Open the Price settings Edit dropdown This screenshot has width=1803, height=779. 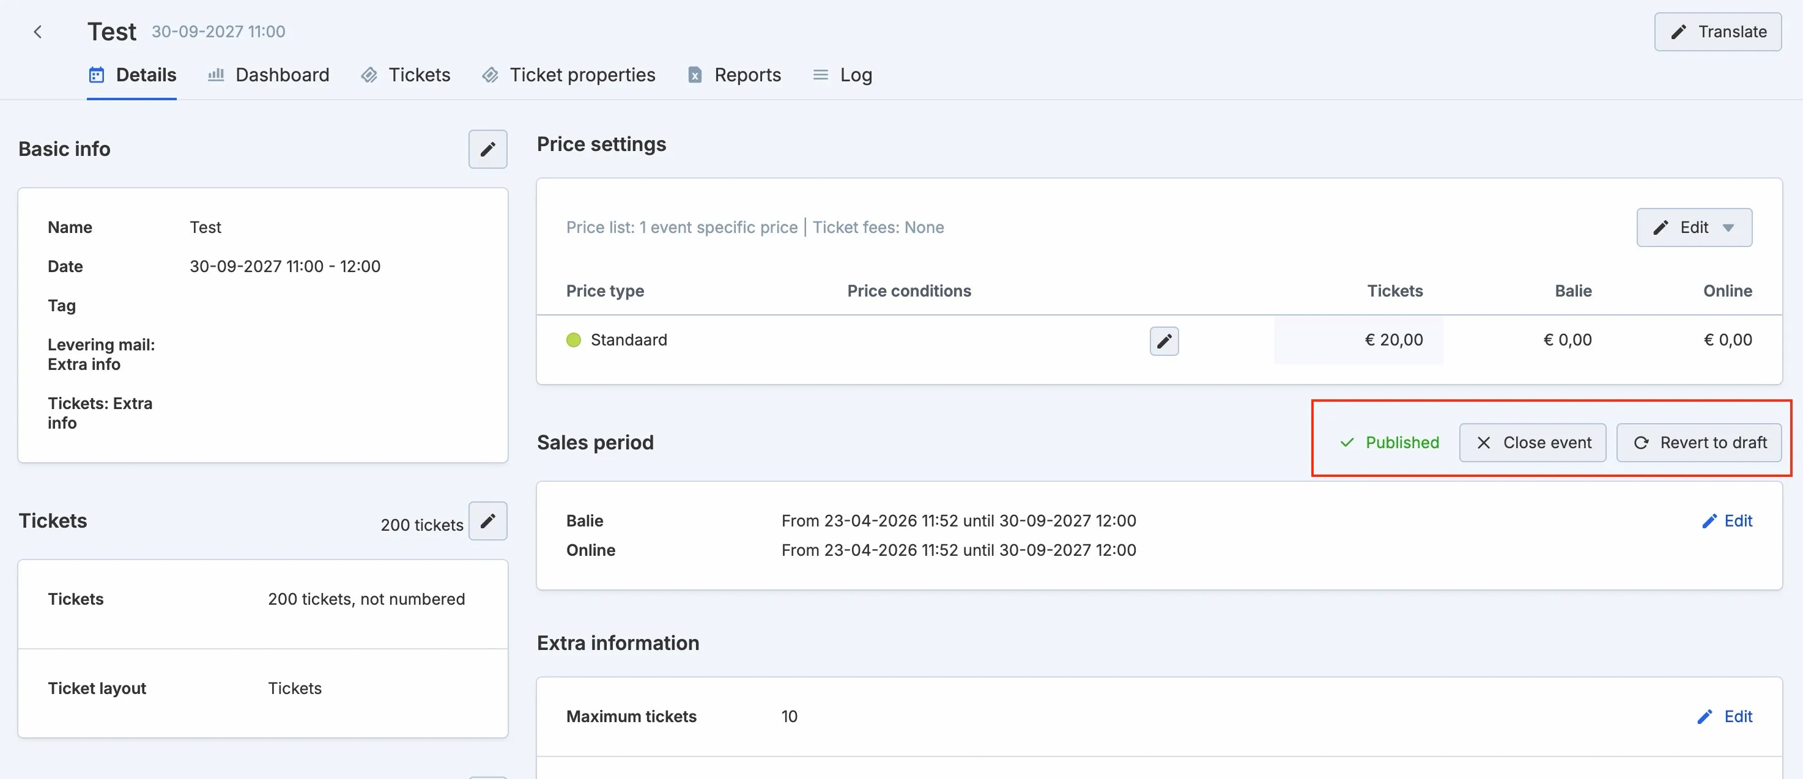click(x=1694, y=227)
